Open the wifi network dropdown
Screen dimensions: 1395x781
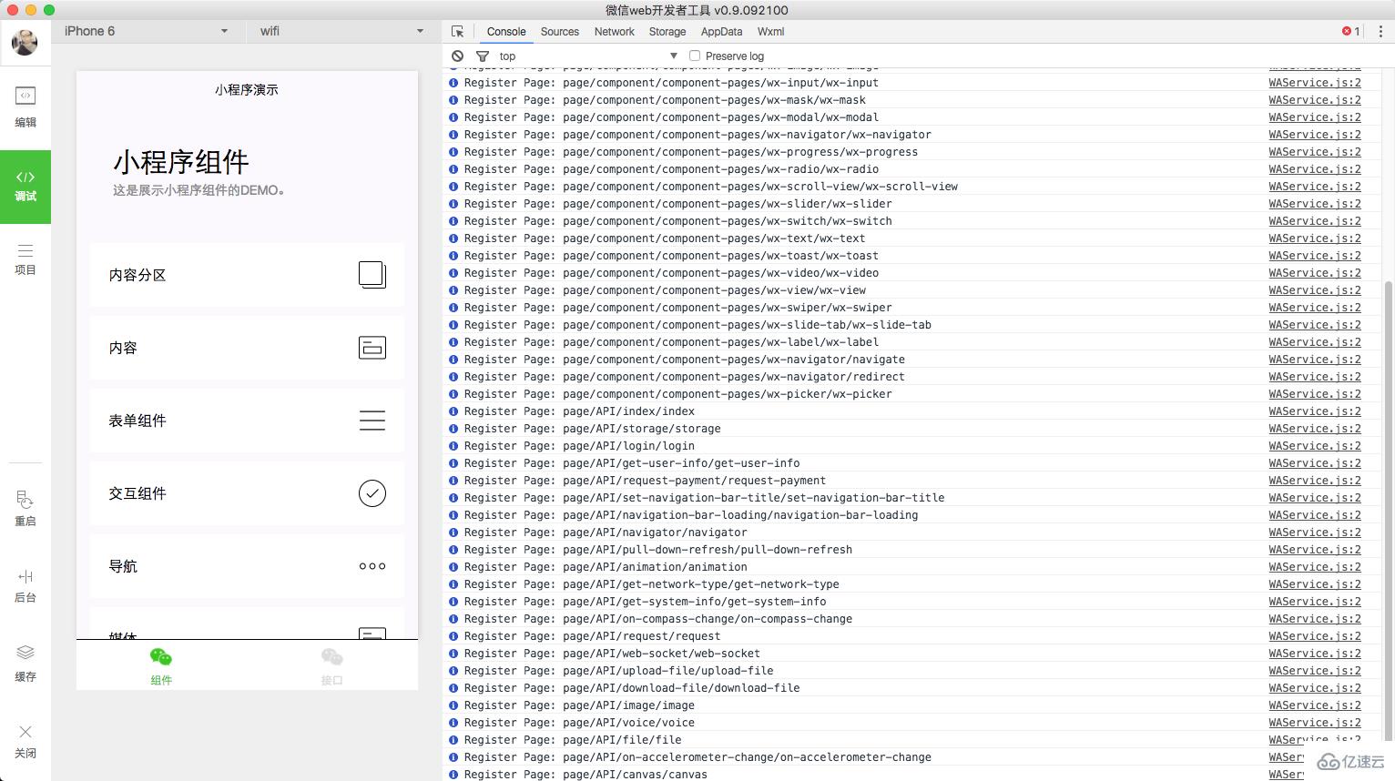tap(341, 31)
